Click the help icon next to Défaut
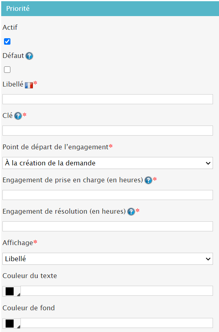The height and width of the screenshot is (332, 219). click(x=29, y=56)
